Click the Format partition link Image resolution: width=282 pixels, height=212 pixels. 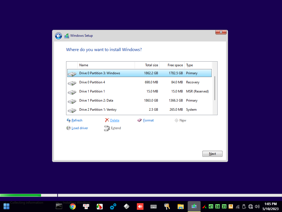148,120
